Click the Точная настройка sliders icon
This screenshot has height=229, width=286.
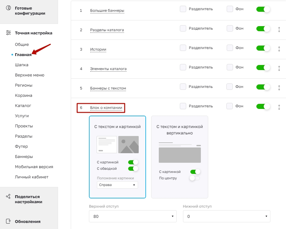(x=8, y=32)
